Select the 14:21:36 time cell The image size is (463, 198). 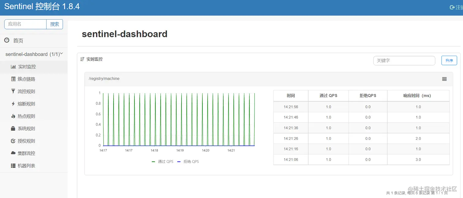pos(291,128)
